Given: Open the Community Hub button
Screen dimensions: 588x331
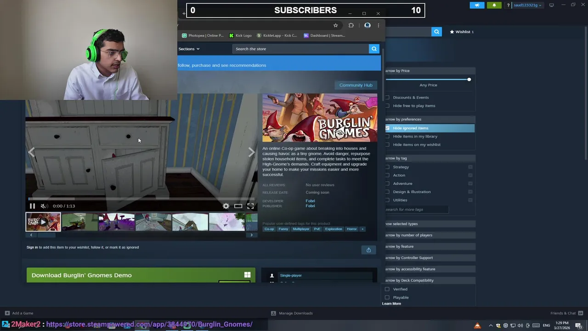Looking at the screenshot, I should [x=356, y=85].
